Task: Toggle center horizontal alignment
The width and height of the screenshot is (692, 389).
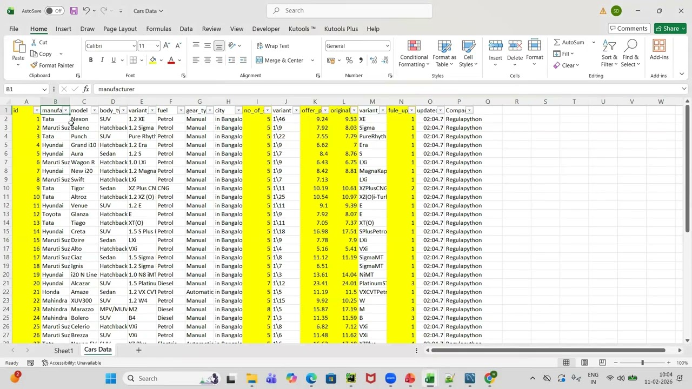Action: point(208,60)
